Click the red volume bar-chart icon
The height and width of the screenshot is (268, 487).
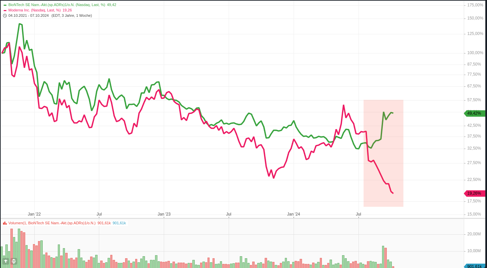pyautogui.click(x=5, y=223)
